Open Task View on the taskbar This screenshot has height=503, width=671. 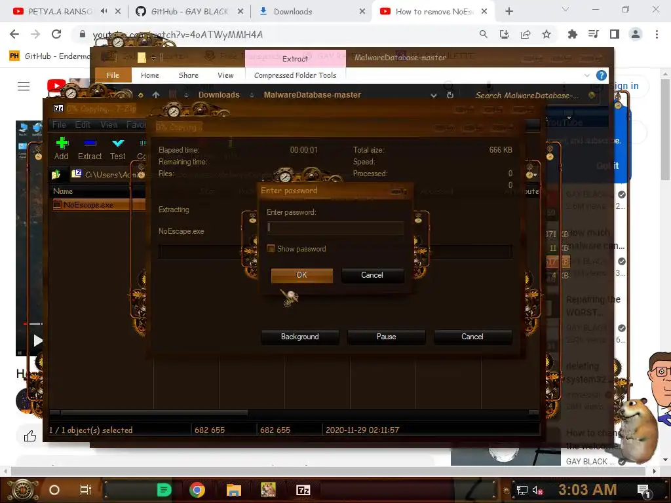point(86,490)
